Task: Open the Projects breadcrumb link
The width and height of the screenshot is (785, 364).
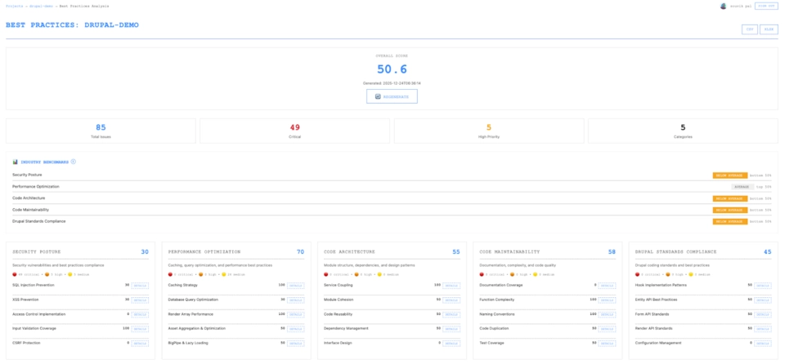Action: click(x=14, y=6)
